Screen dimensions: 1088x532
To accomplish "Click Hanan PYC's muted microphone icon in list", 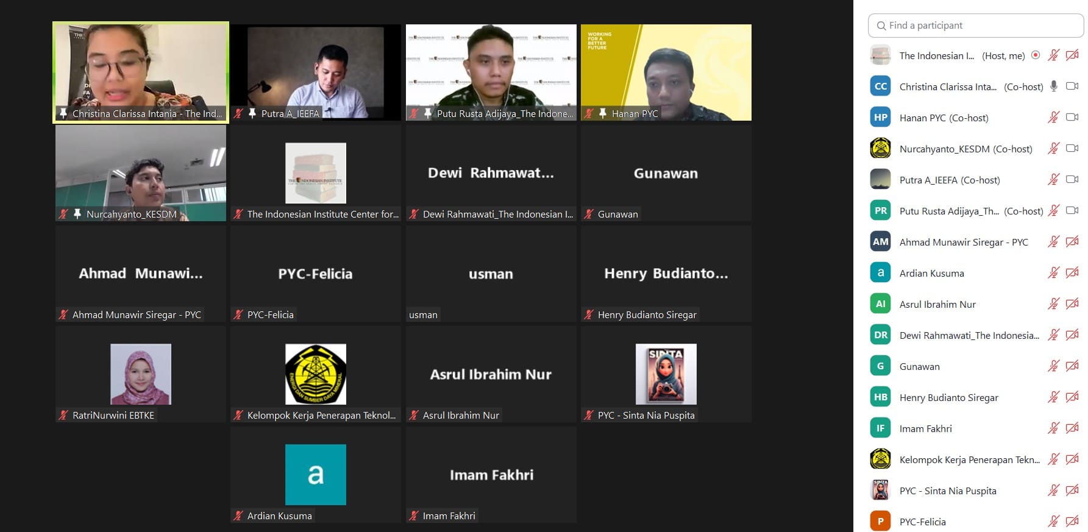I will coord(1054,118).
